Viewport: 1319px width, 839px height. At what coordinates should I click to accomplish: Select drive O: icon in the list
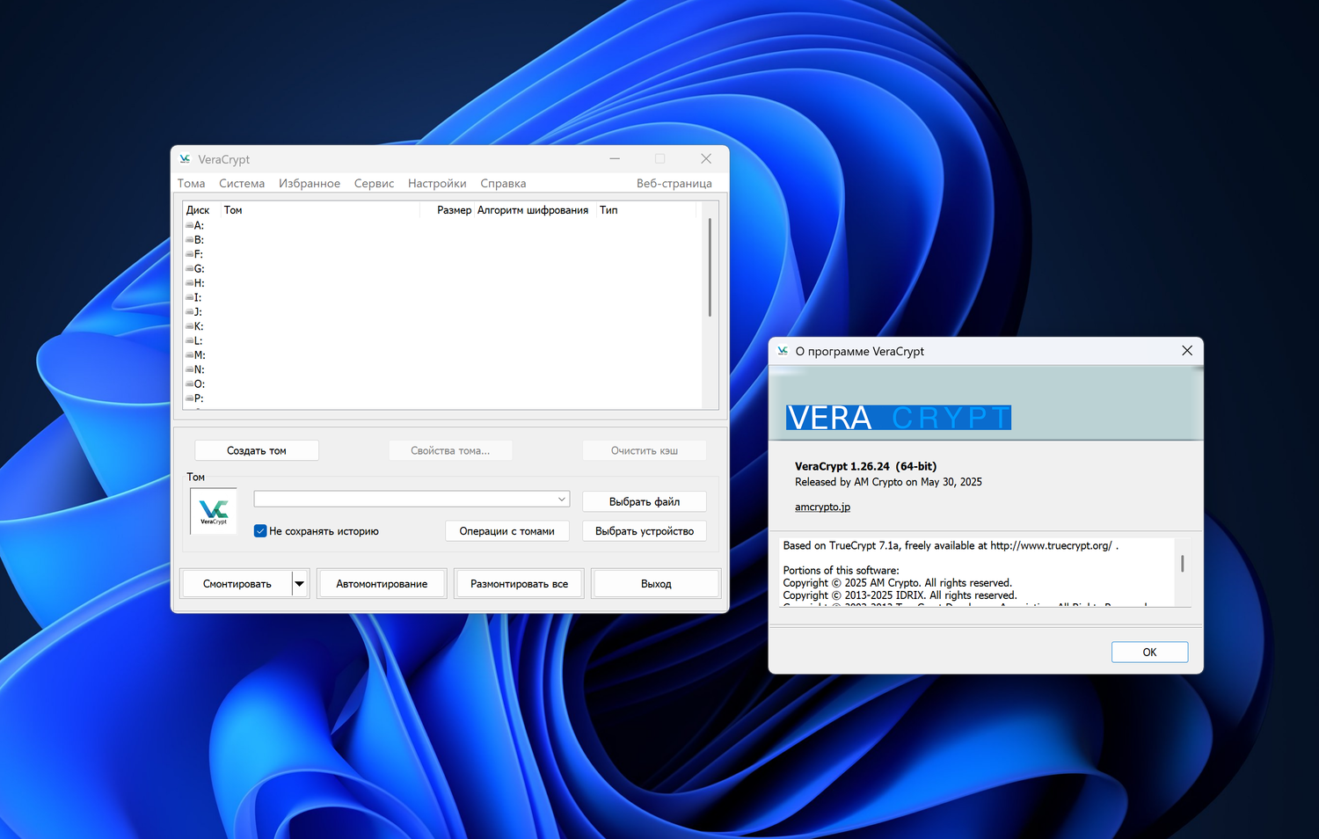(x=189, y=383)
